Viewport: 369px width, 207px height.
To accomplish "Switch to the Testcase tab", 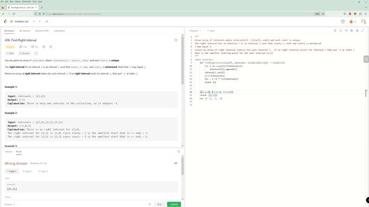I will pos(9,152).
